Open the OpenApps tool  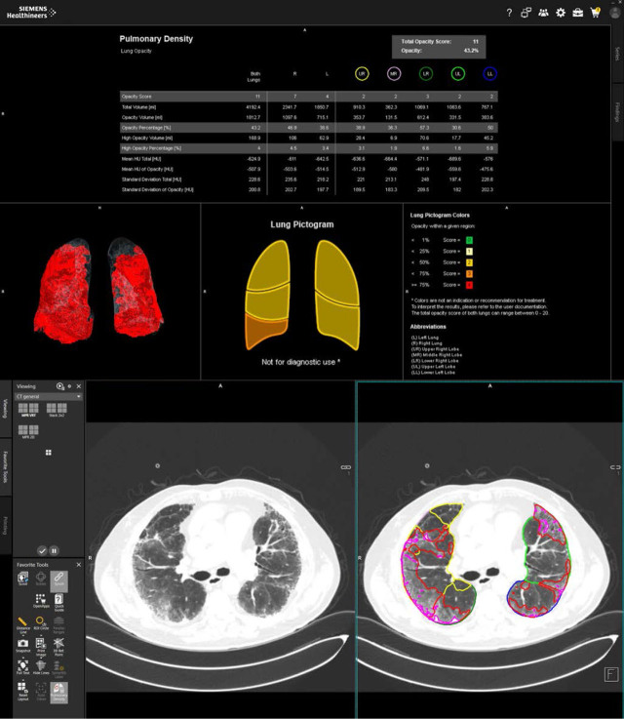[x=40, y=601]
